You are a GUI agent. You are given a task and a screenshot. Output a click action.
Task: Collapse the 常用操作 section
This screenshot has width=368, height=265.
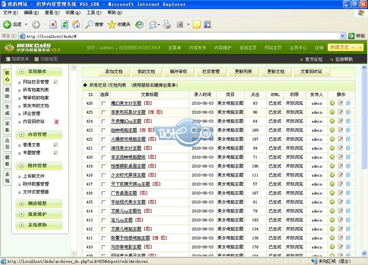pyautogui.click(x=22, y=72)
